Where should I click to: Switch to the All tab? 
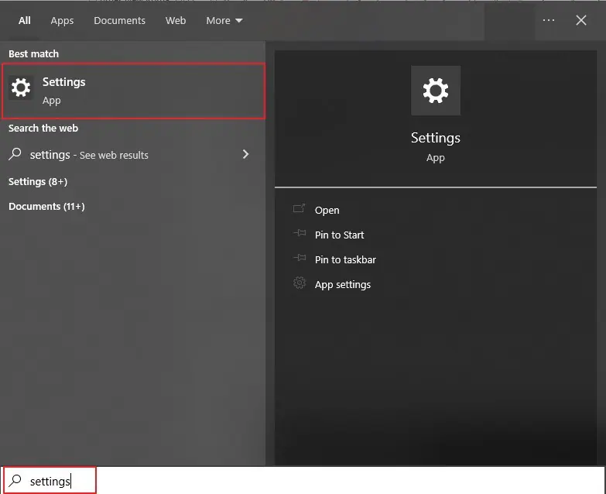click(24, 20)
